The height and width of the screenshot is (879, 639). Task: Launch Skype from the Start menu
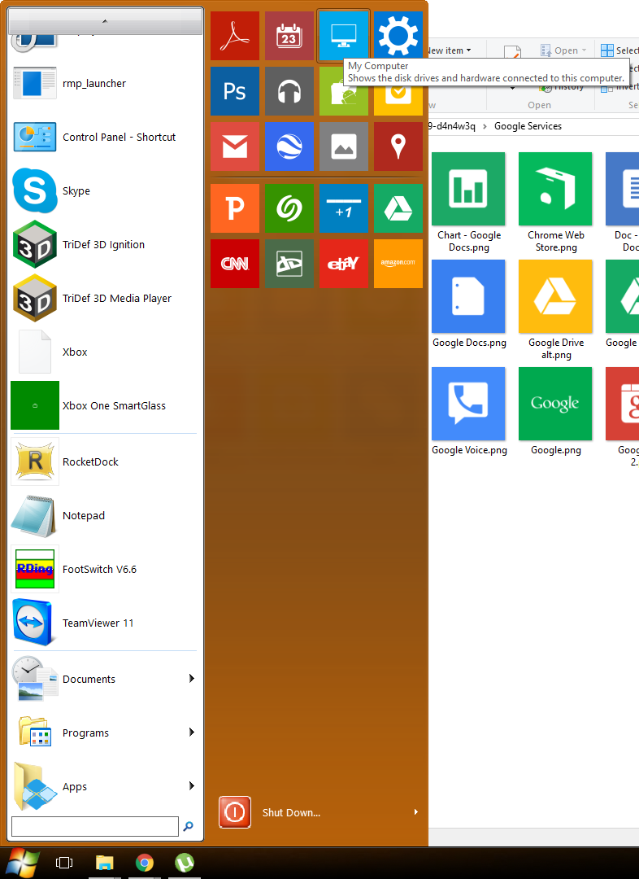point(76,191)
